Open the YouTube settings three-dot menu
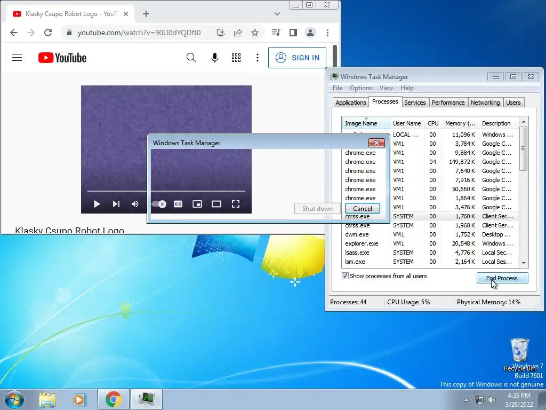This screenshot has width=546, height=410. pyautogui.click(x=258, y=58)
